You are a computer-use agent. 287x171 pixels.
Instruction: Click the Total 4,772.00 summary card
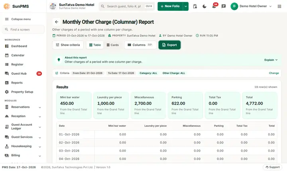pyautogui.click(x=259, y=105)
